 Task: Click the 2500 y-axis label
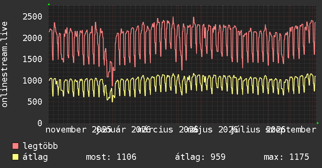pos(32,17)
